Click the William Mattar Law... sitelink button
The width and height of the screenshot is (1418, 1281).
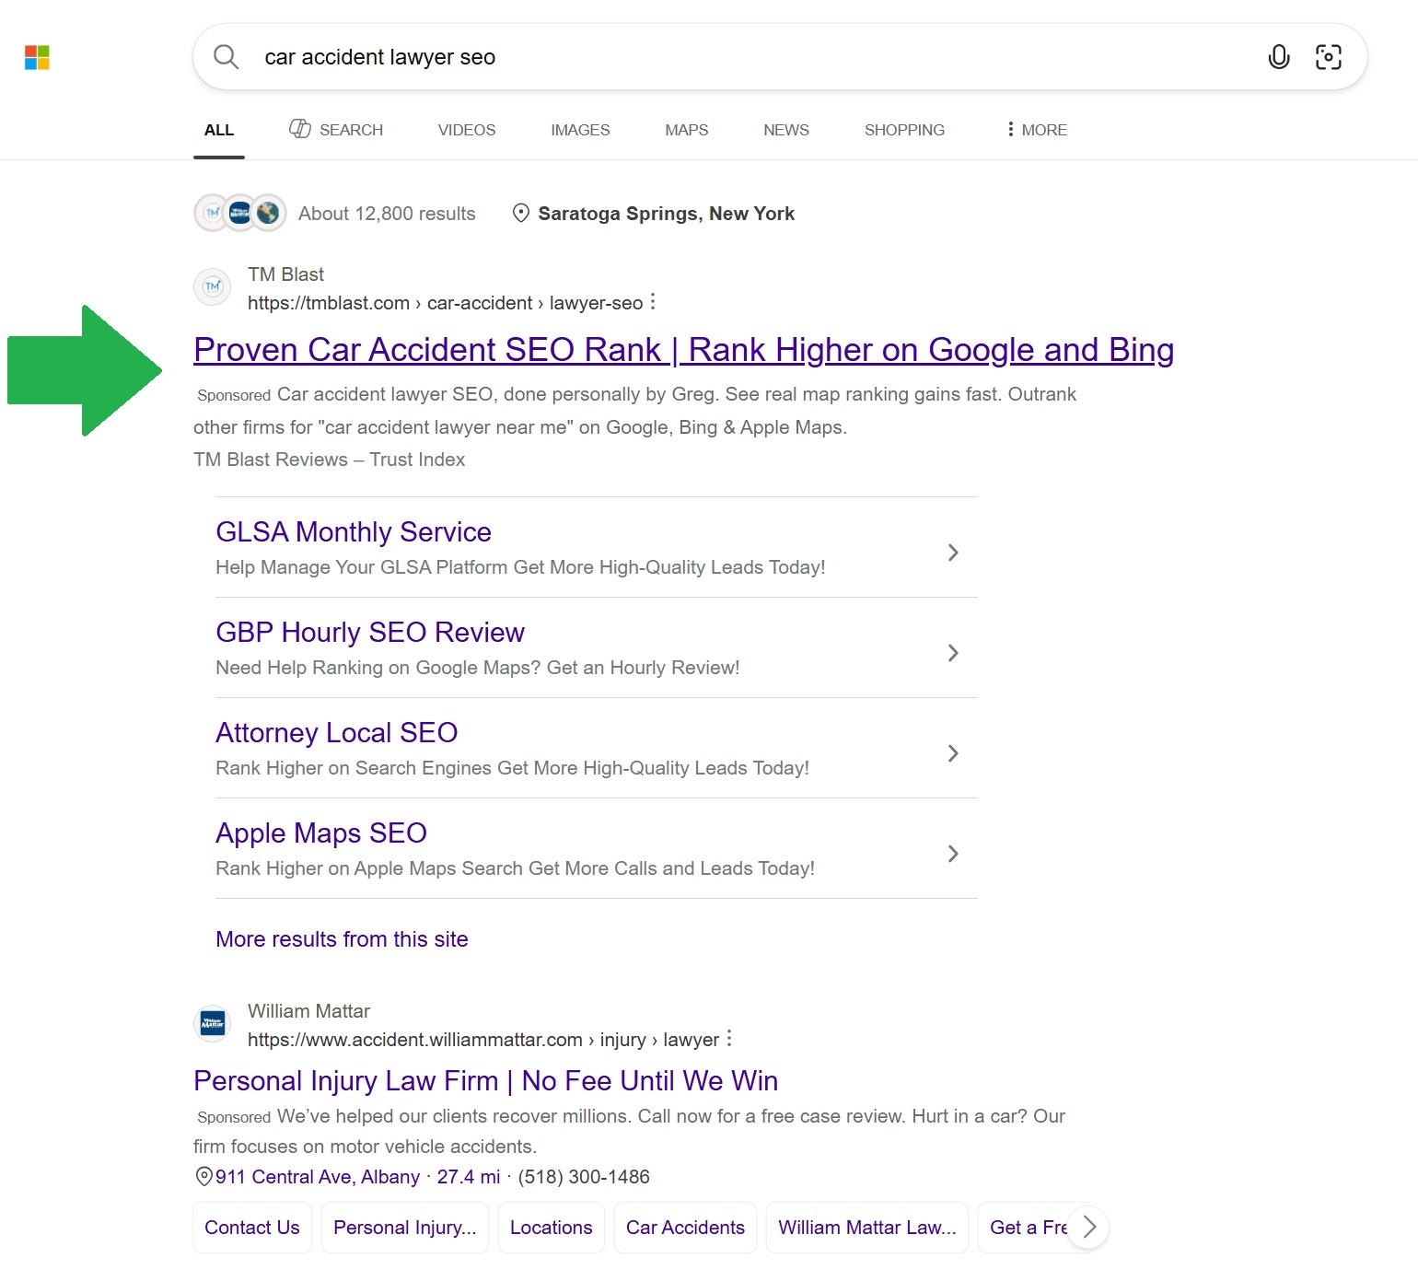click(867, 1228)
